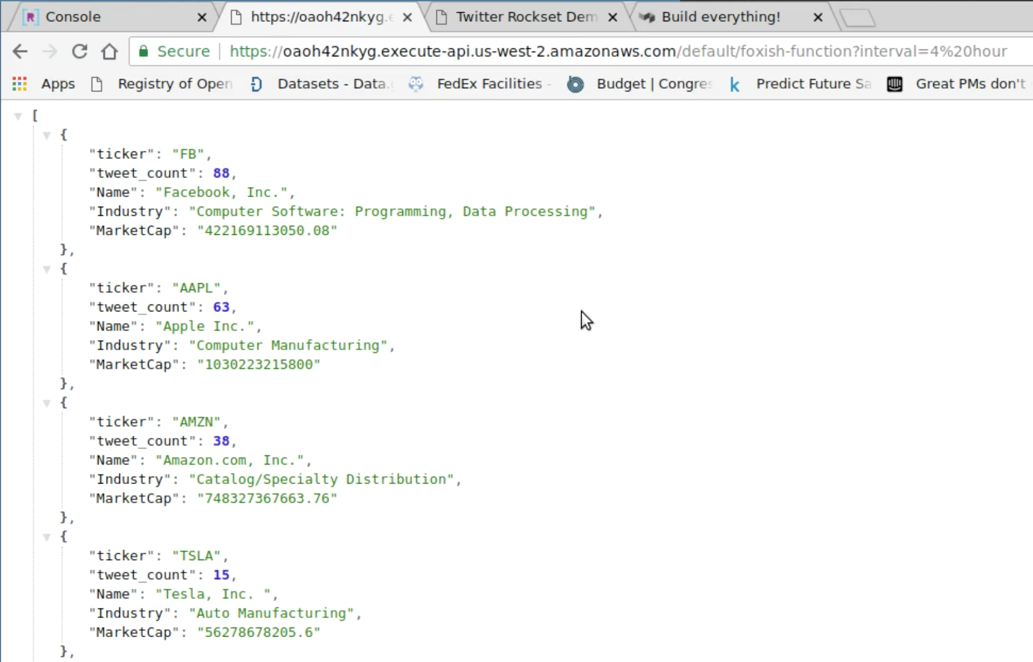Open the Budget | Congress bookmark
The height and width of the screenshot is (662, 1033).
(x=640, y=84)
